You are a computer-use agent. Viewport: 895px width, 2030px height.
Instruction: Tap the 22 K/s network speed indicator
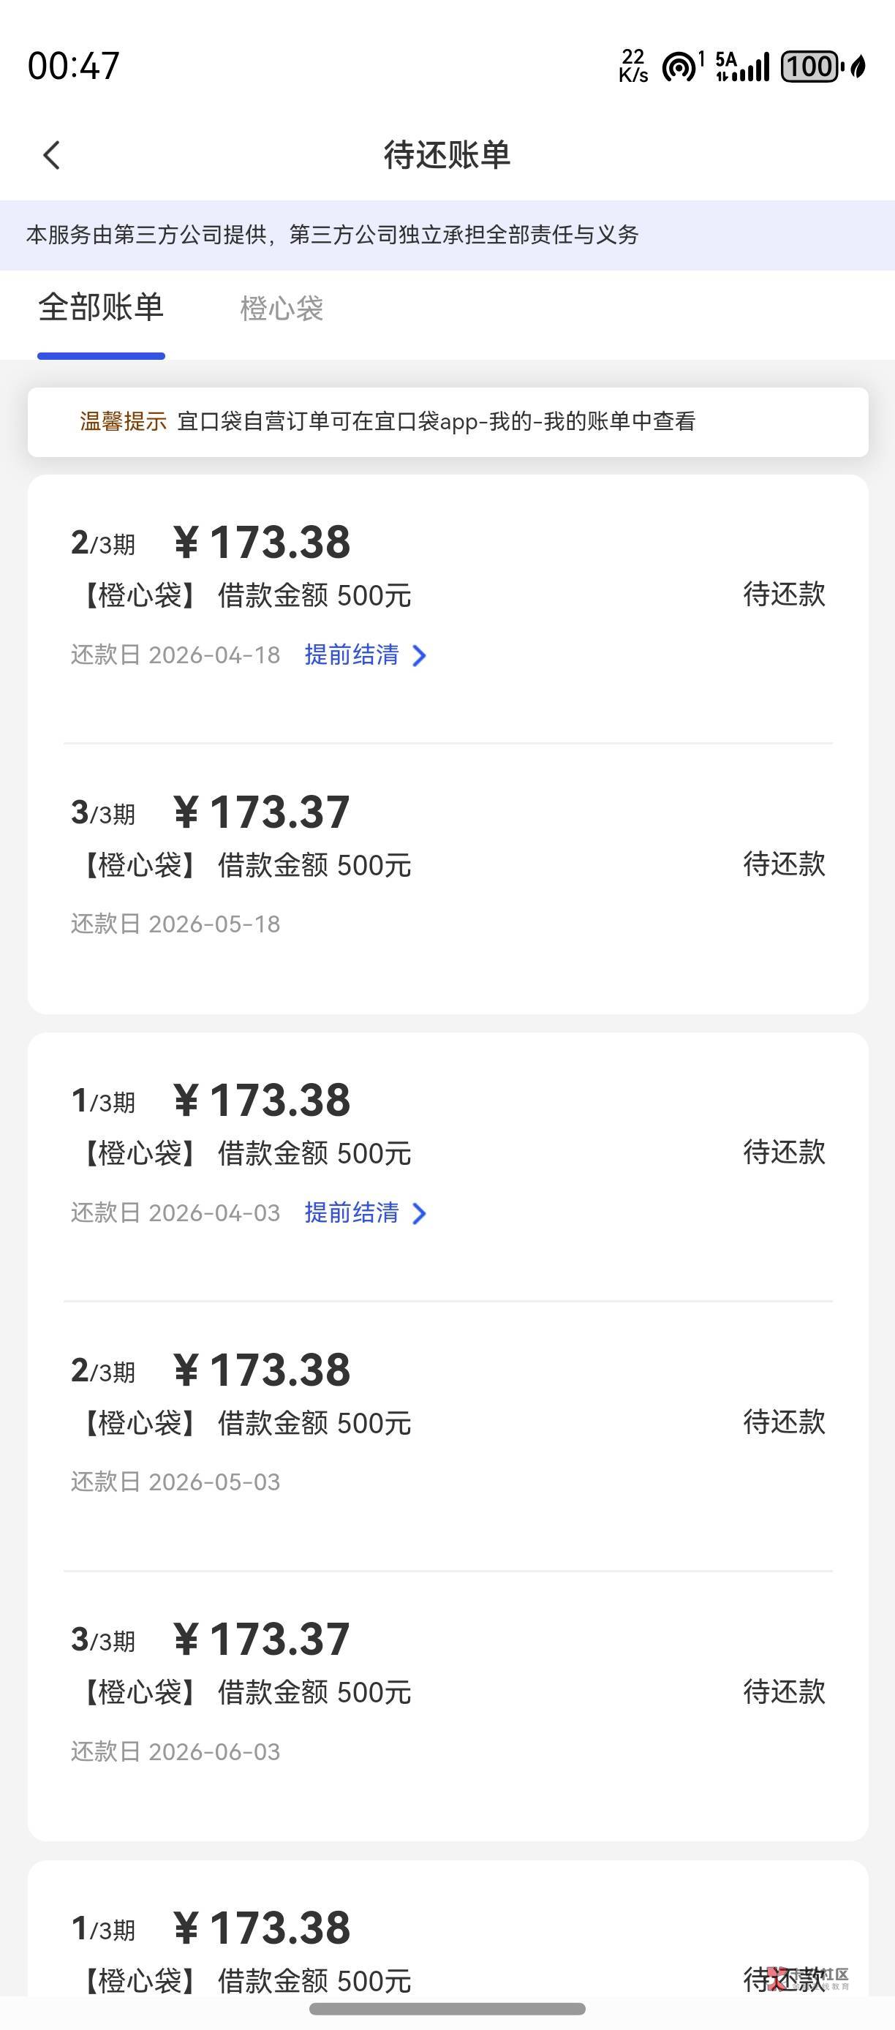(633, 67)
